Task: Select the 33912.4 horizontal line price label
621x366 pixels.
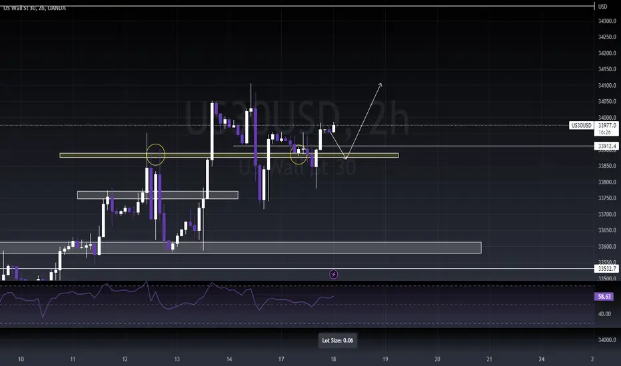Action: pyautogui.click(x=607, y=146)
